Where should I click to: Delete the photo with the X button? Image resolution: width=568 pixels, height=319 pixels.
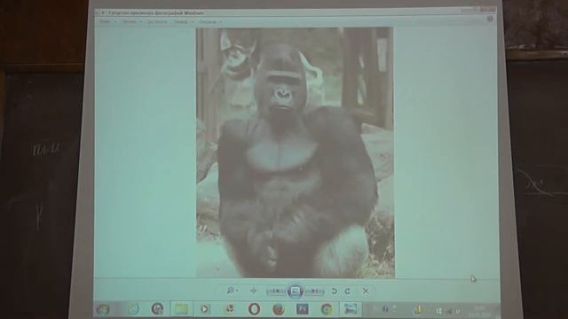tap(366, 291)
